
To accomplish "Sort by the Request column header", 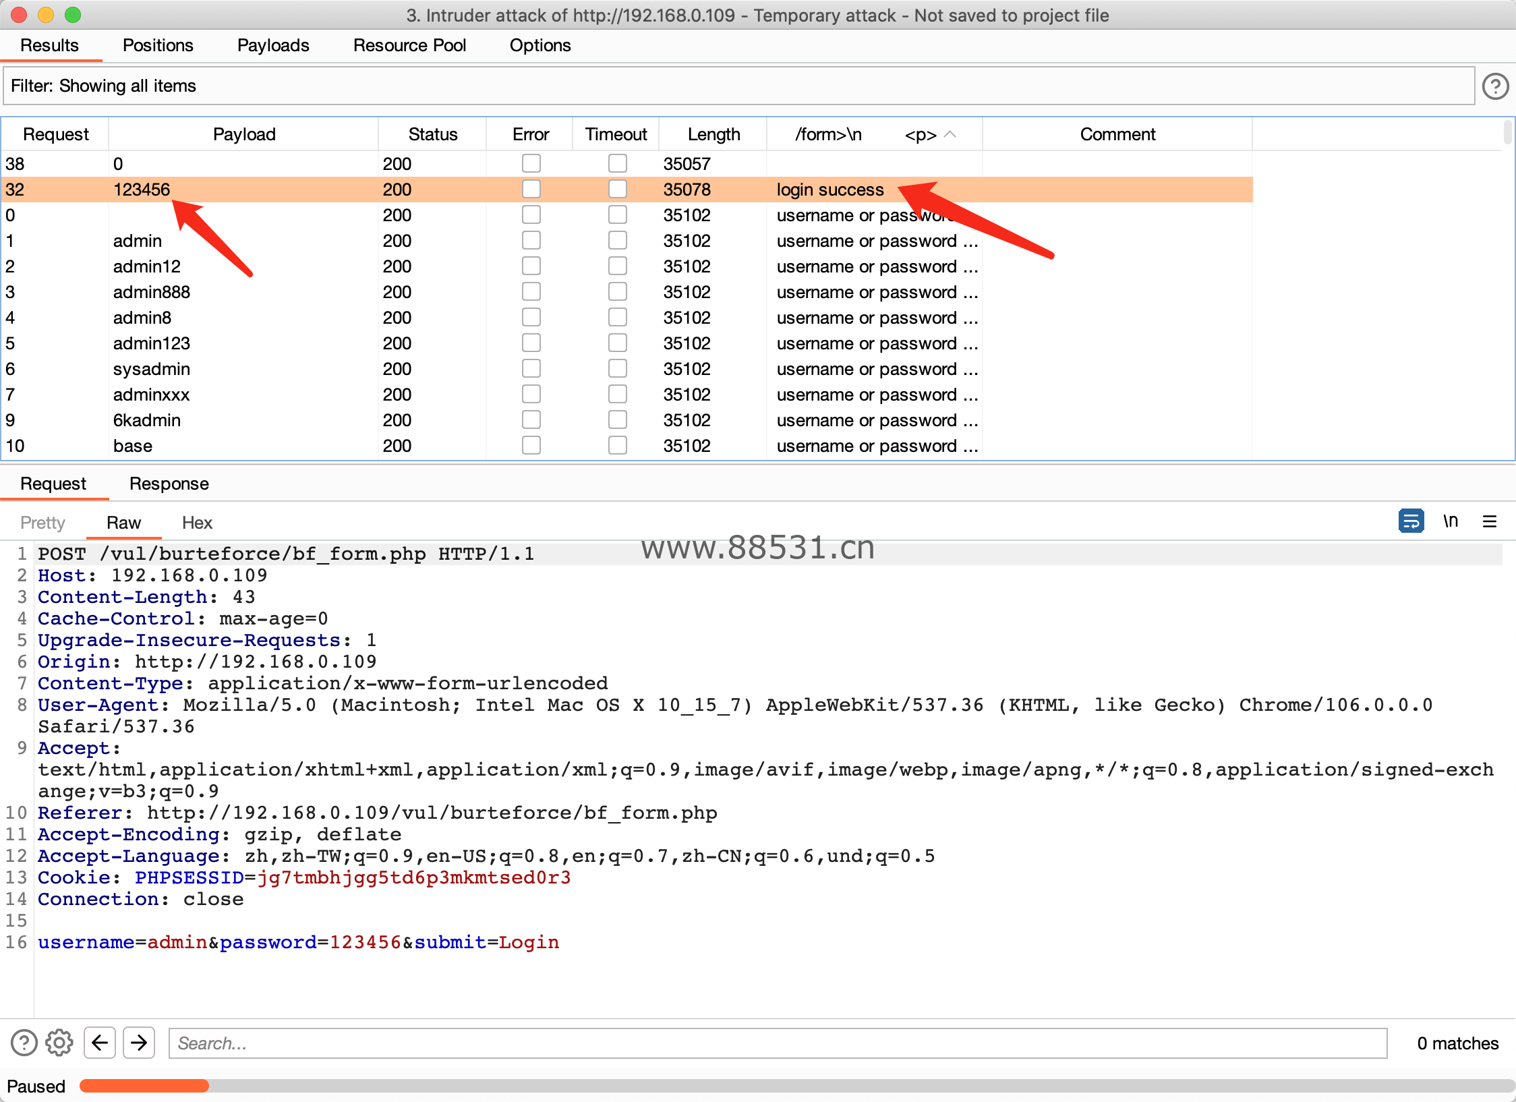I will click(x=55, y=134).
